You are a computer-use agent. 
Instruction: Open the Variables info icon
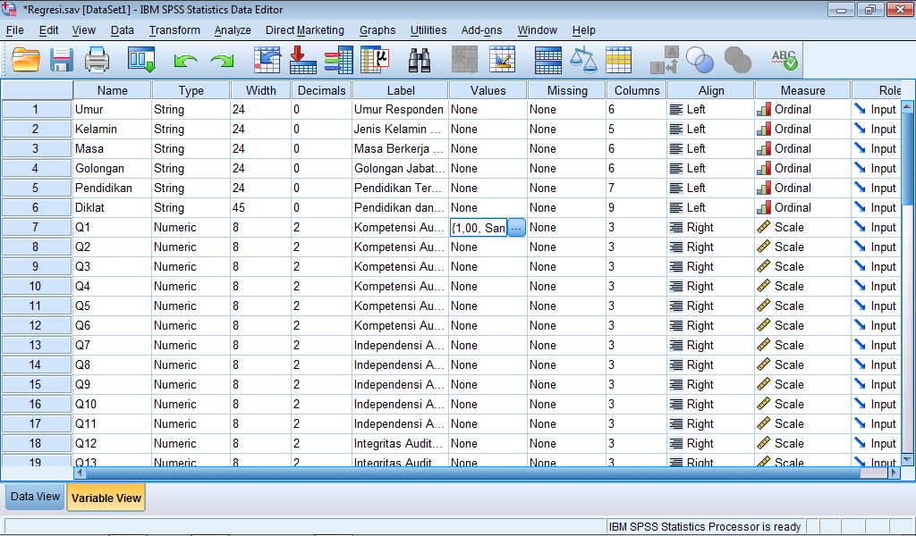339,60
